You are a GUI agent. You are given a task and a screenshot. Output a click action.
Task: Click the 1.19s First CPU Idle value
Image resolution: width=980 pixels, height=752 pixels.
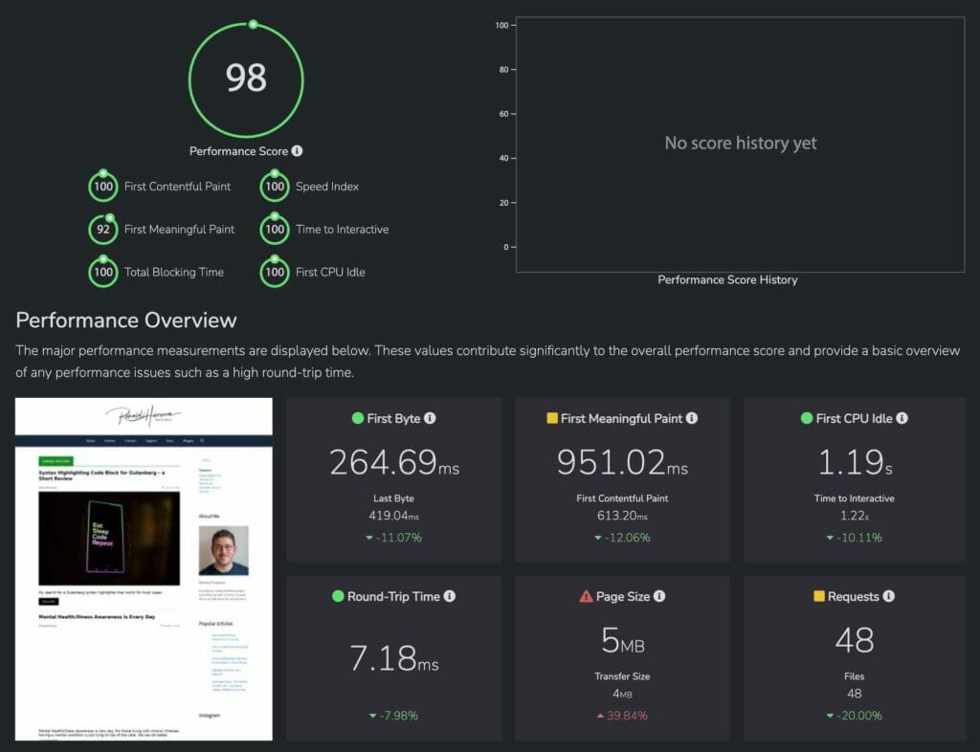coord(855,462)
